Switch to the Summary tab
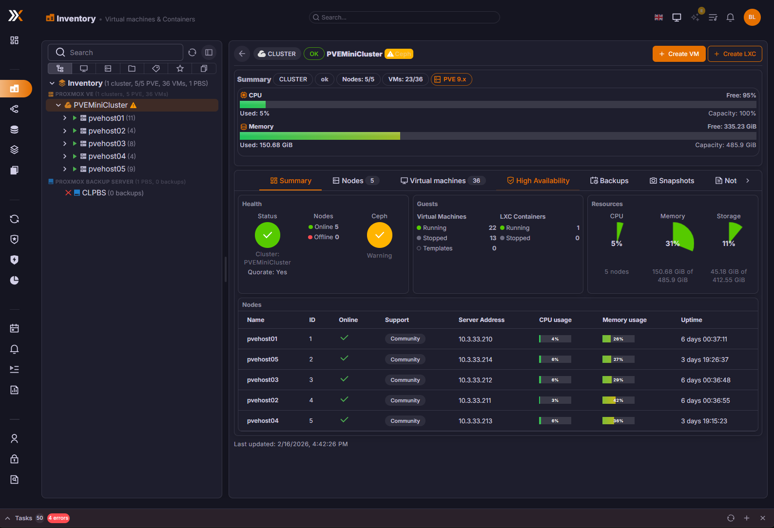 (x=291, y=181)
